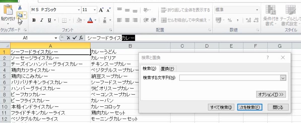Click the Find dialog help question mark
The width and height of the screenshot is (301, 123).
pyautogui.click(x=268, y=58)
